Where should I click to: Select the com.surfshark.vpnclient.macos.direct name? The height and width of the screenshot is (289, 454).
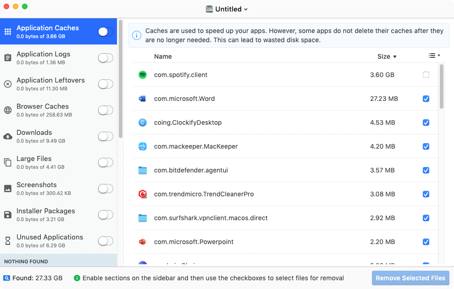[x=211, y=218]
